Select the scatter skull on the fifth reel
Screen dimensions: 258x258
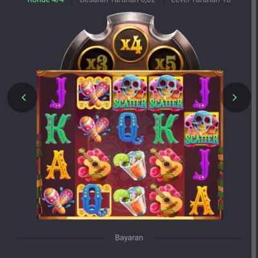202,129
